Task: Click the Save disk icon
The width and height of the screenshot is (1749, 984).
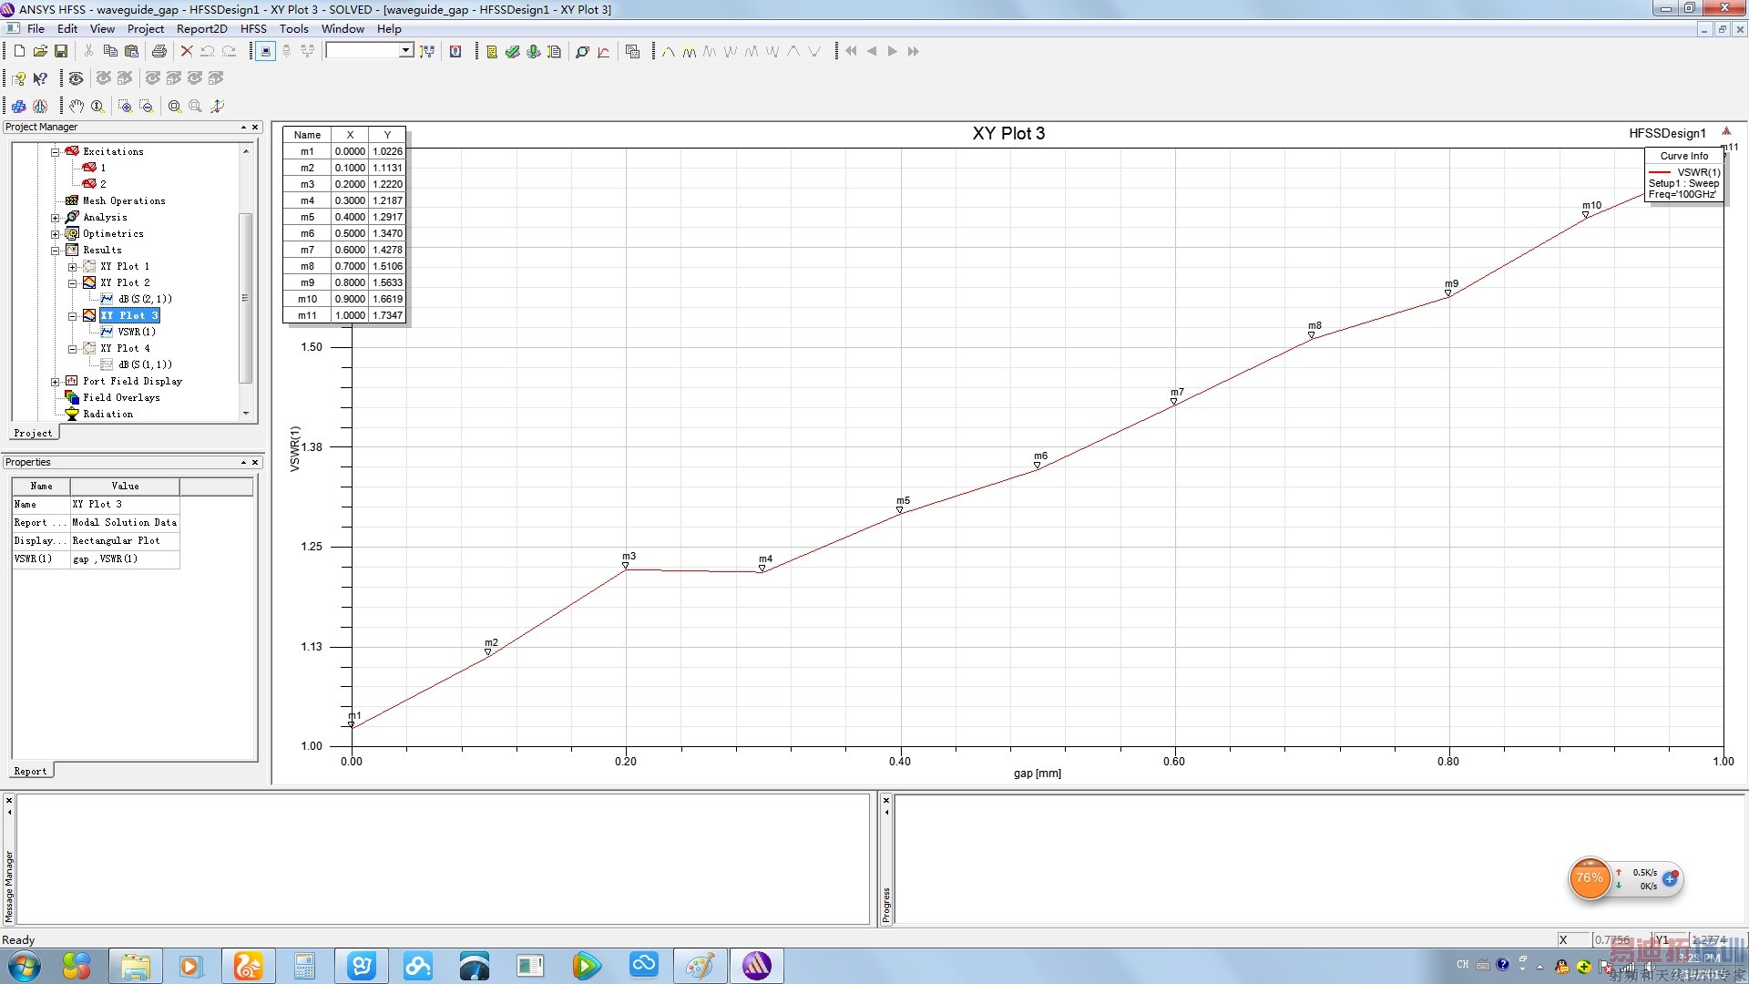Action: point(61,52)
